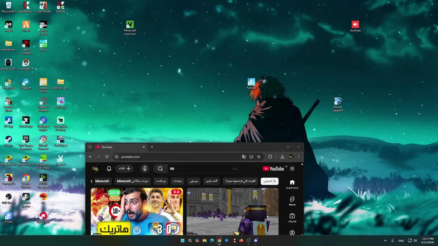Image resolution: width=438 pixels, height=246 pixels.
Task: Reload the YouTube page
Action: click(x=107, y=157)
